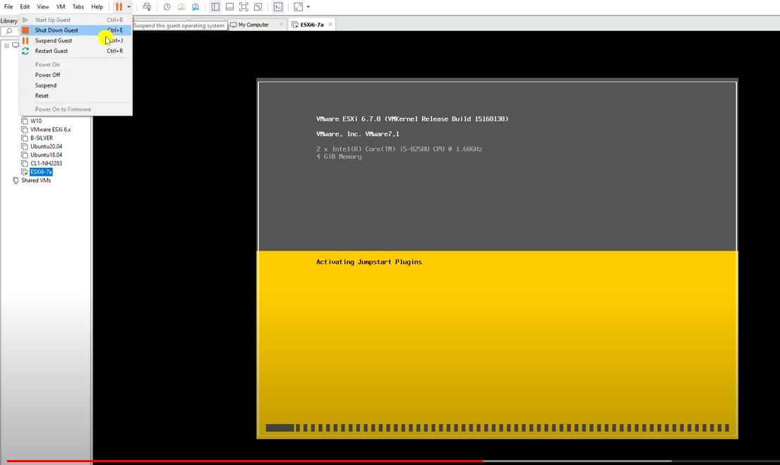Choose Suspend Guest from the power menu
The width and height of the screenshot is (780, 465).
pyautogui.click(x=76, y=41)
